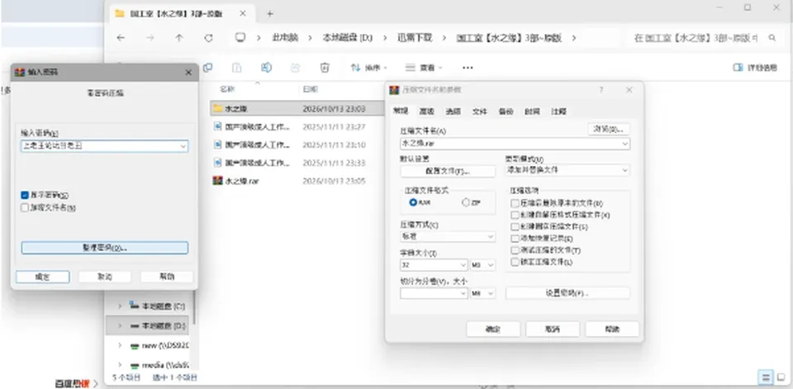Switch to the 时间 Time tab
Screen dimensions: 793x389
tap(532, 111)
